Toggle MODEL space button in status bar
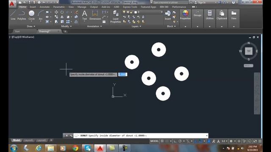Viewport: 271px width, 152px height. tap(154, 141)
